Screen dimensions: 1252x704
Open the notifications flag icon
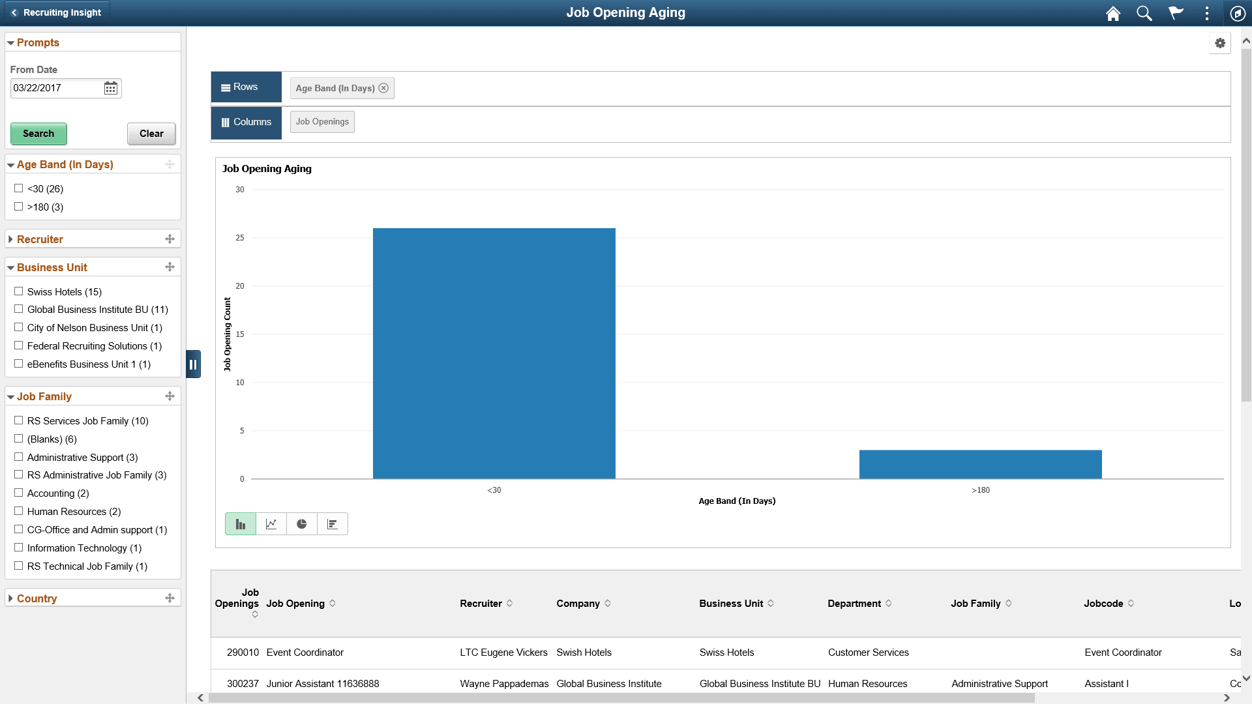[1175, 14]
